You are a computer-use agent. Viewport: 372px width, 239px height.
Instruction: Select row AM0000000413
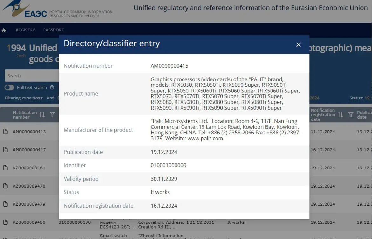(29, 132)
